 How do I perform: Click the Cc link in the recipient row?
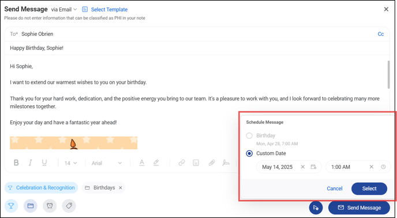tap(381, 34)
